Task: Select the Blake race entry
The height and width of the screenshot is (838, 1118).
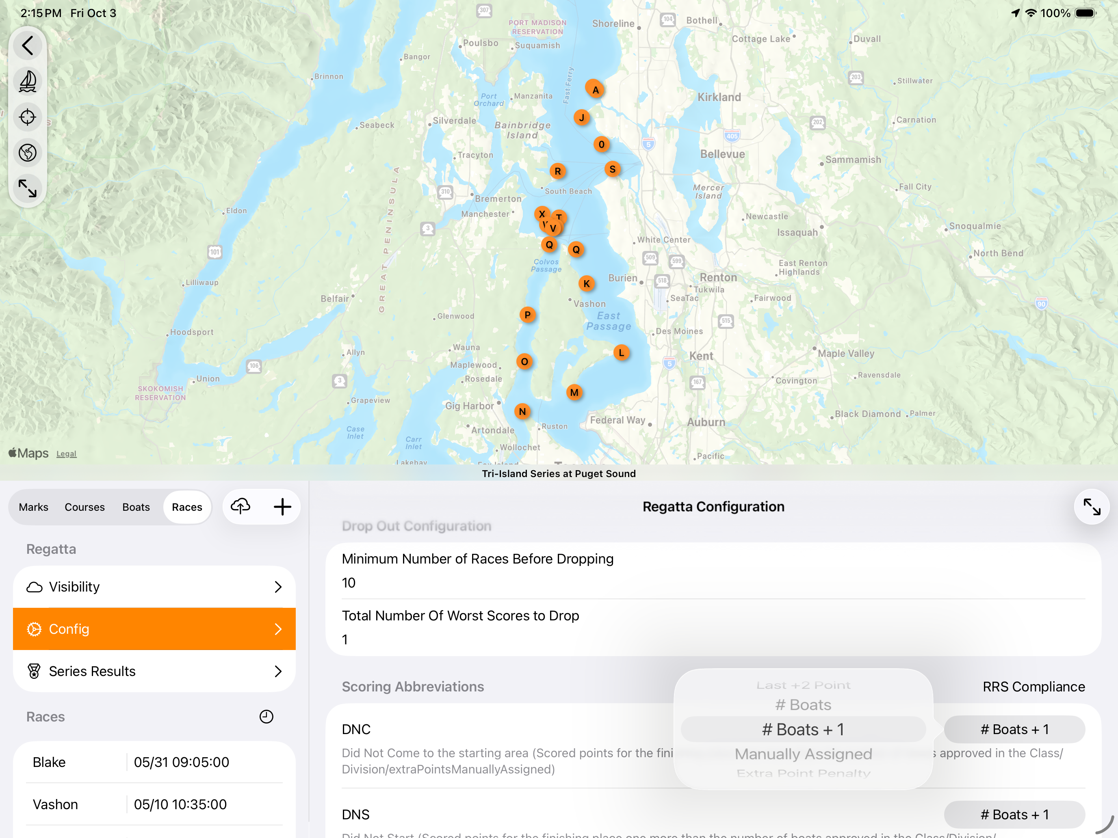Action: (x=154, y=762)
